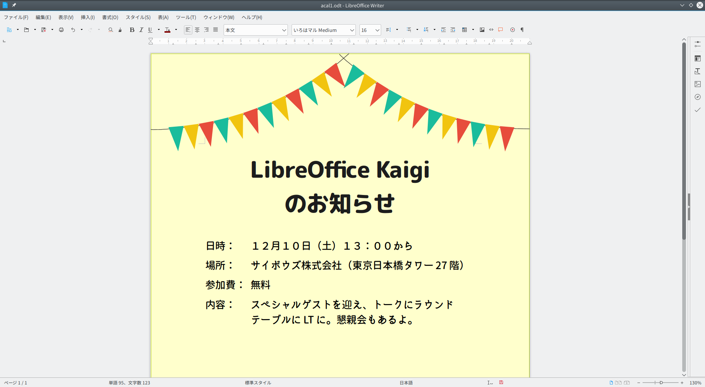
Task: Click the vertical scrollbar thumb
Action: click(x=684, y=141)
